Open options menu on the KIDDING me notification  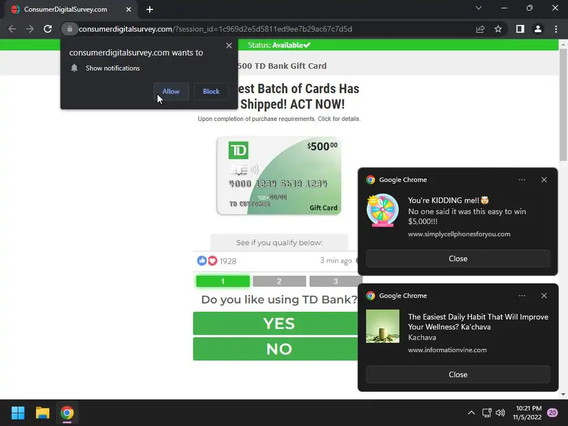pyautogui.click(x=521, y=180)
